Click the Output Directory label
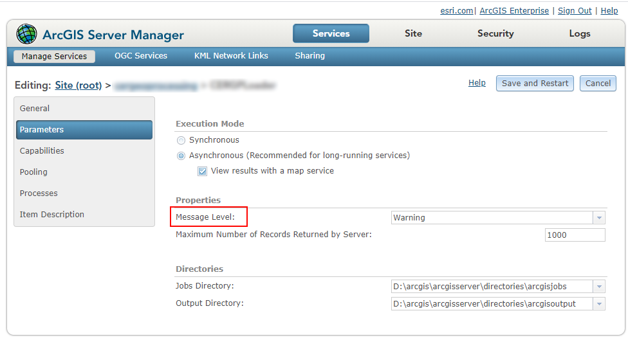 click(x=210, y=303)
